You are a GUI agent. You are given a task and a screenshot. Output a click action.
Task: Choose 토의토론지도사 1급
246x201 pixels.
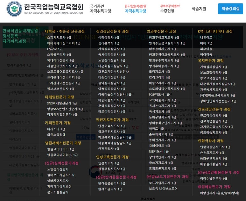coord(162,168)
